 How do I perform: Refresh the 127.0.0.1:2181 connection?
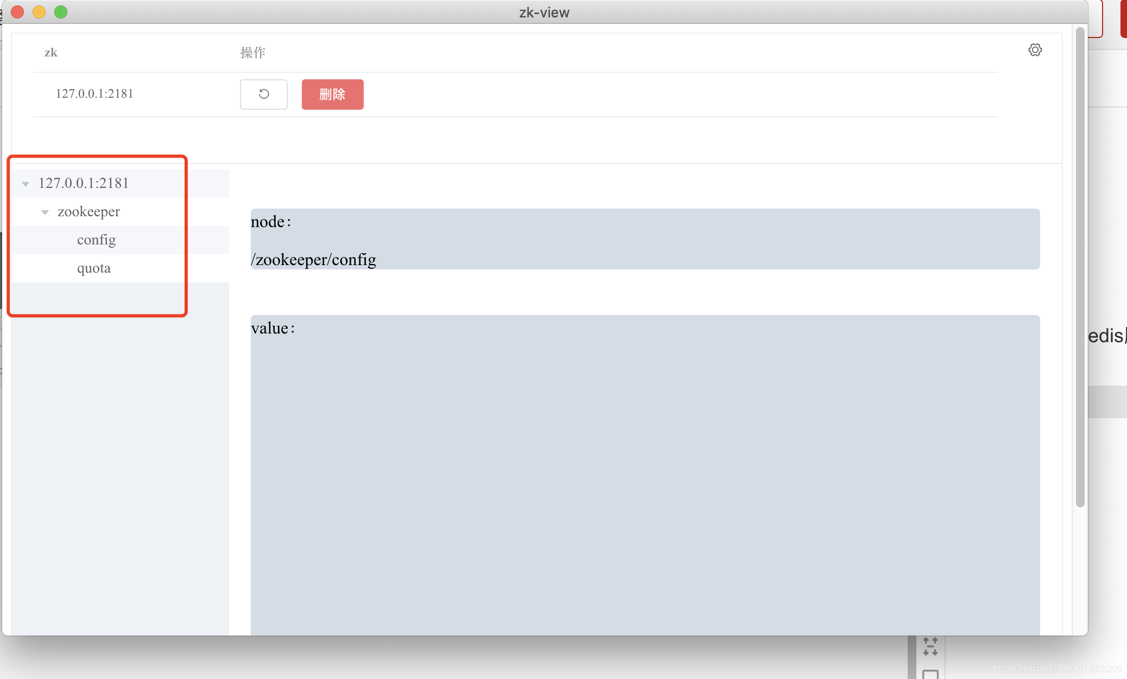click(264, 94)
